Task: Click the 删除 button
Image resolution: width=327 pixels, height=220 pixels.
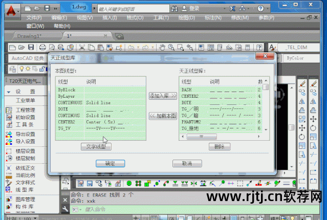Action: point(220,147)
